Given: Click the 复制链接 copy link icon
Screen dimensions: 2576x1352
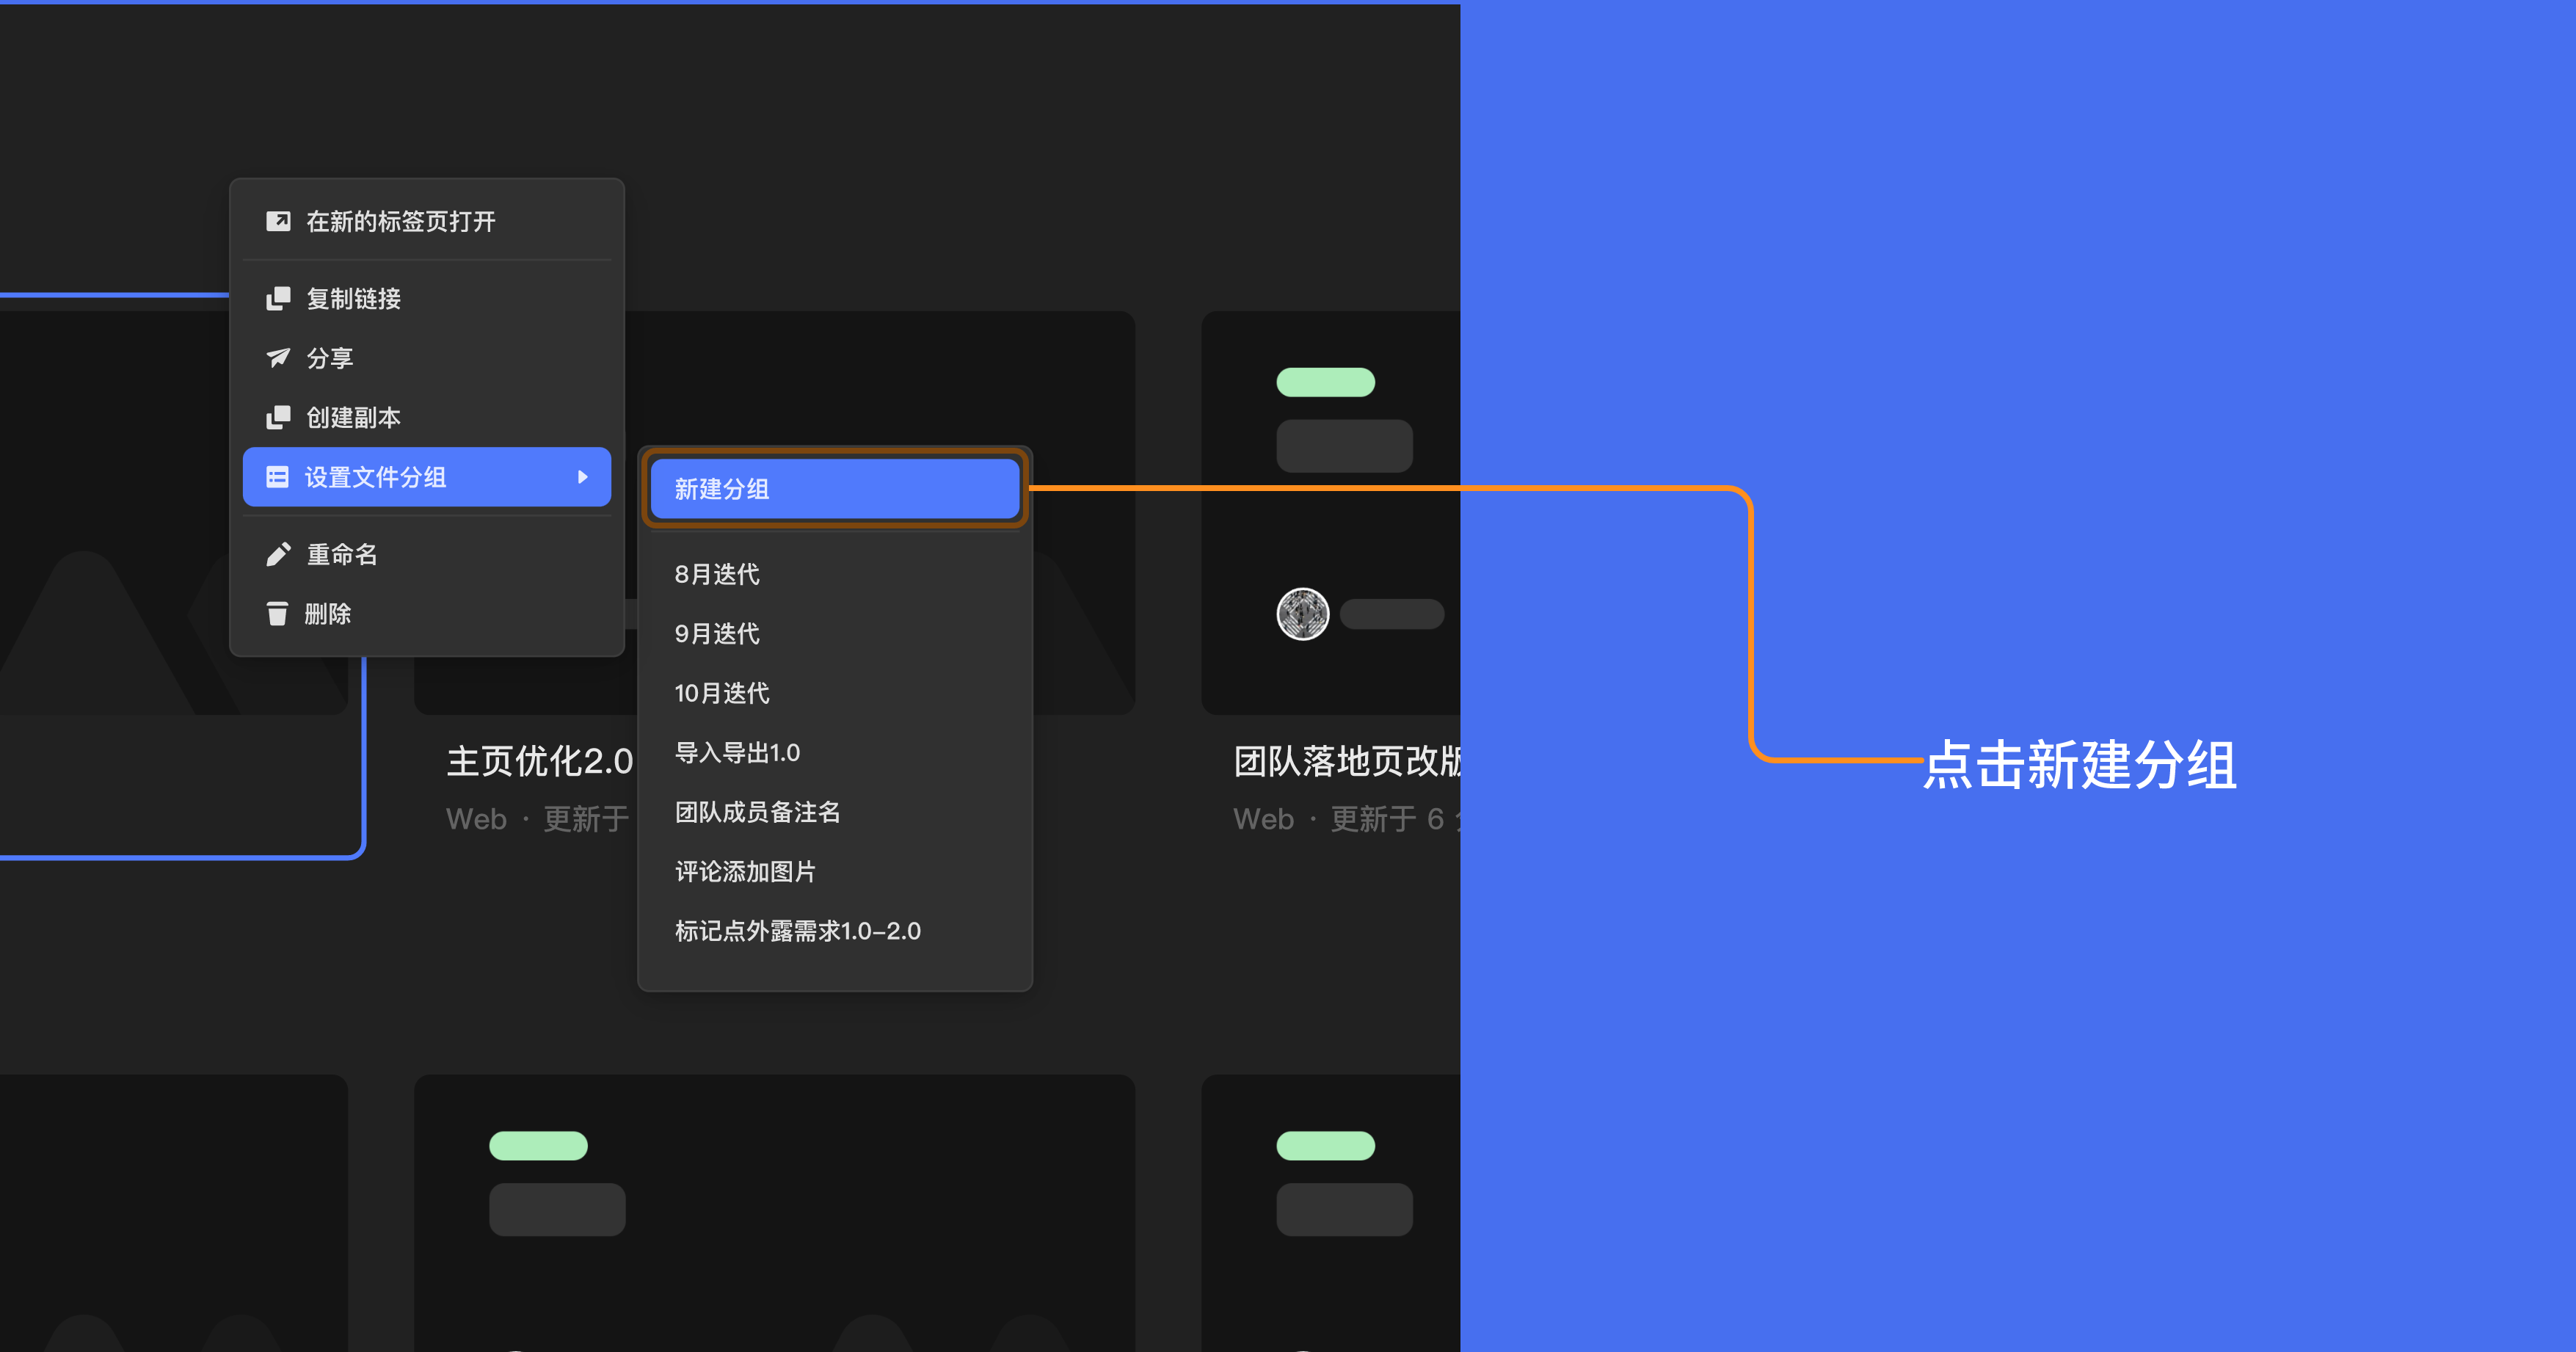Looking at the screenshot, I should point(278,298).
